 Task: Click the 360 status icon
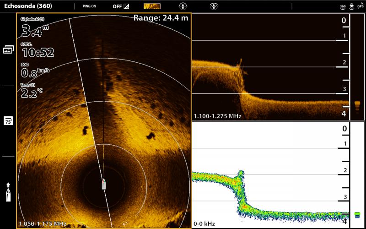click(343, 6)
